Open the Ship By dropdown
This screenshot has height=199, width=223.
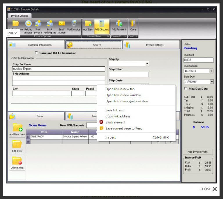tap(147, 64)
